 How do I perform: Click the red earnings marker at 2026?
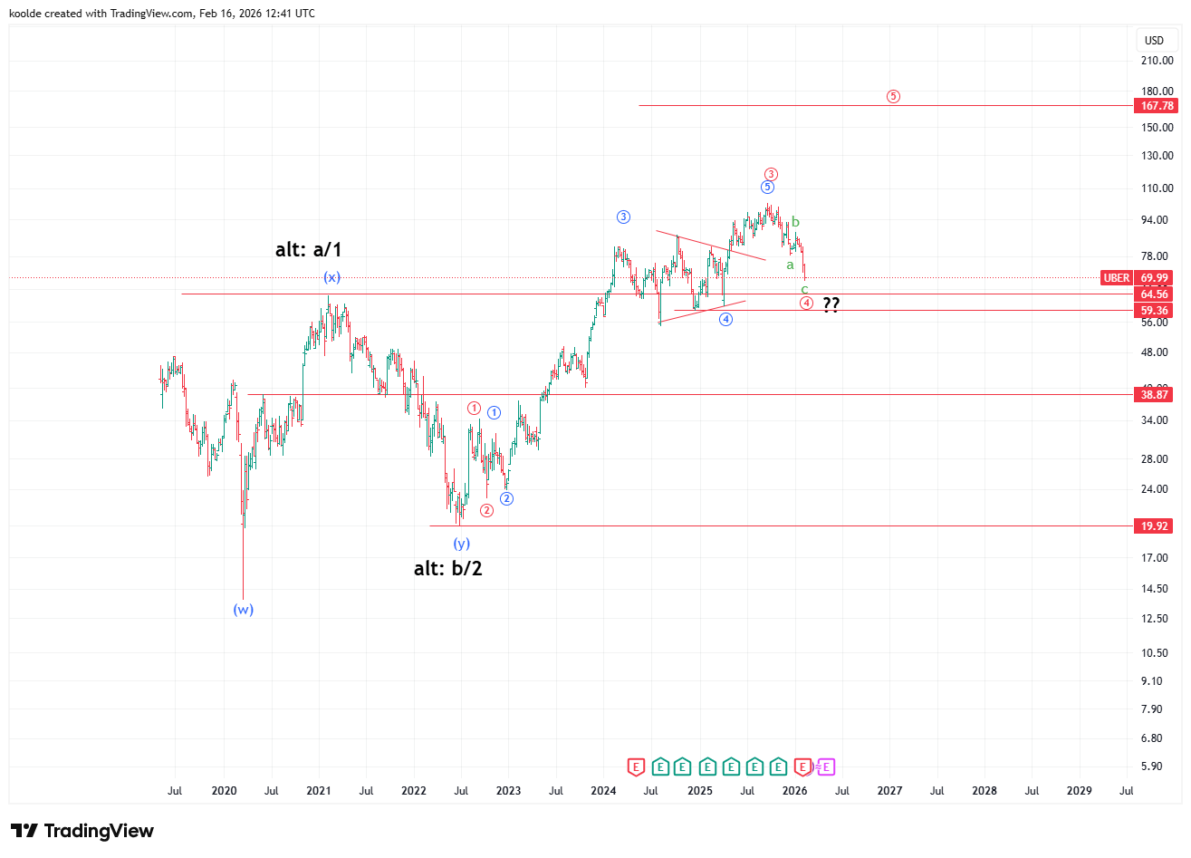click(802, 767)
